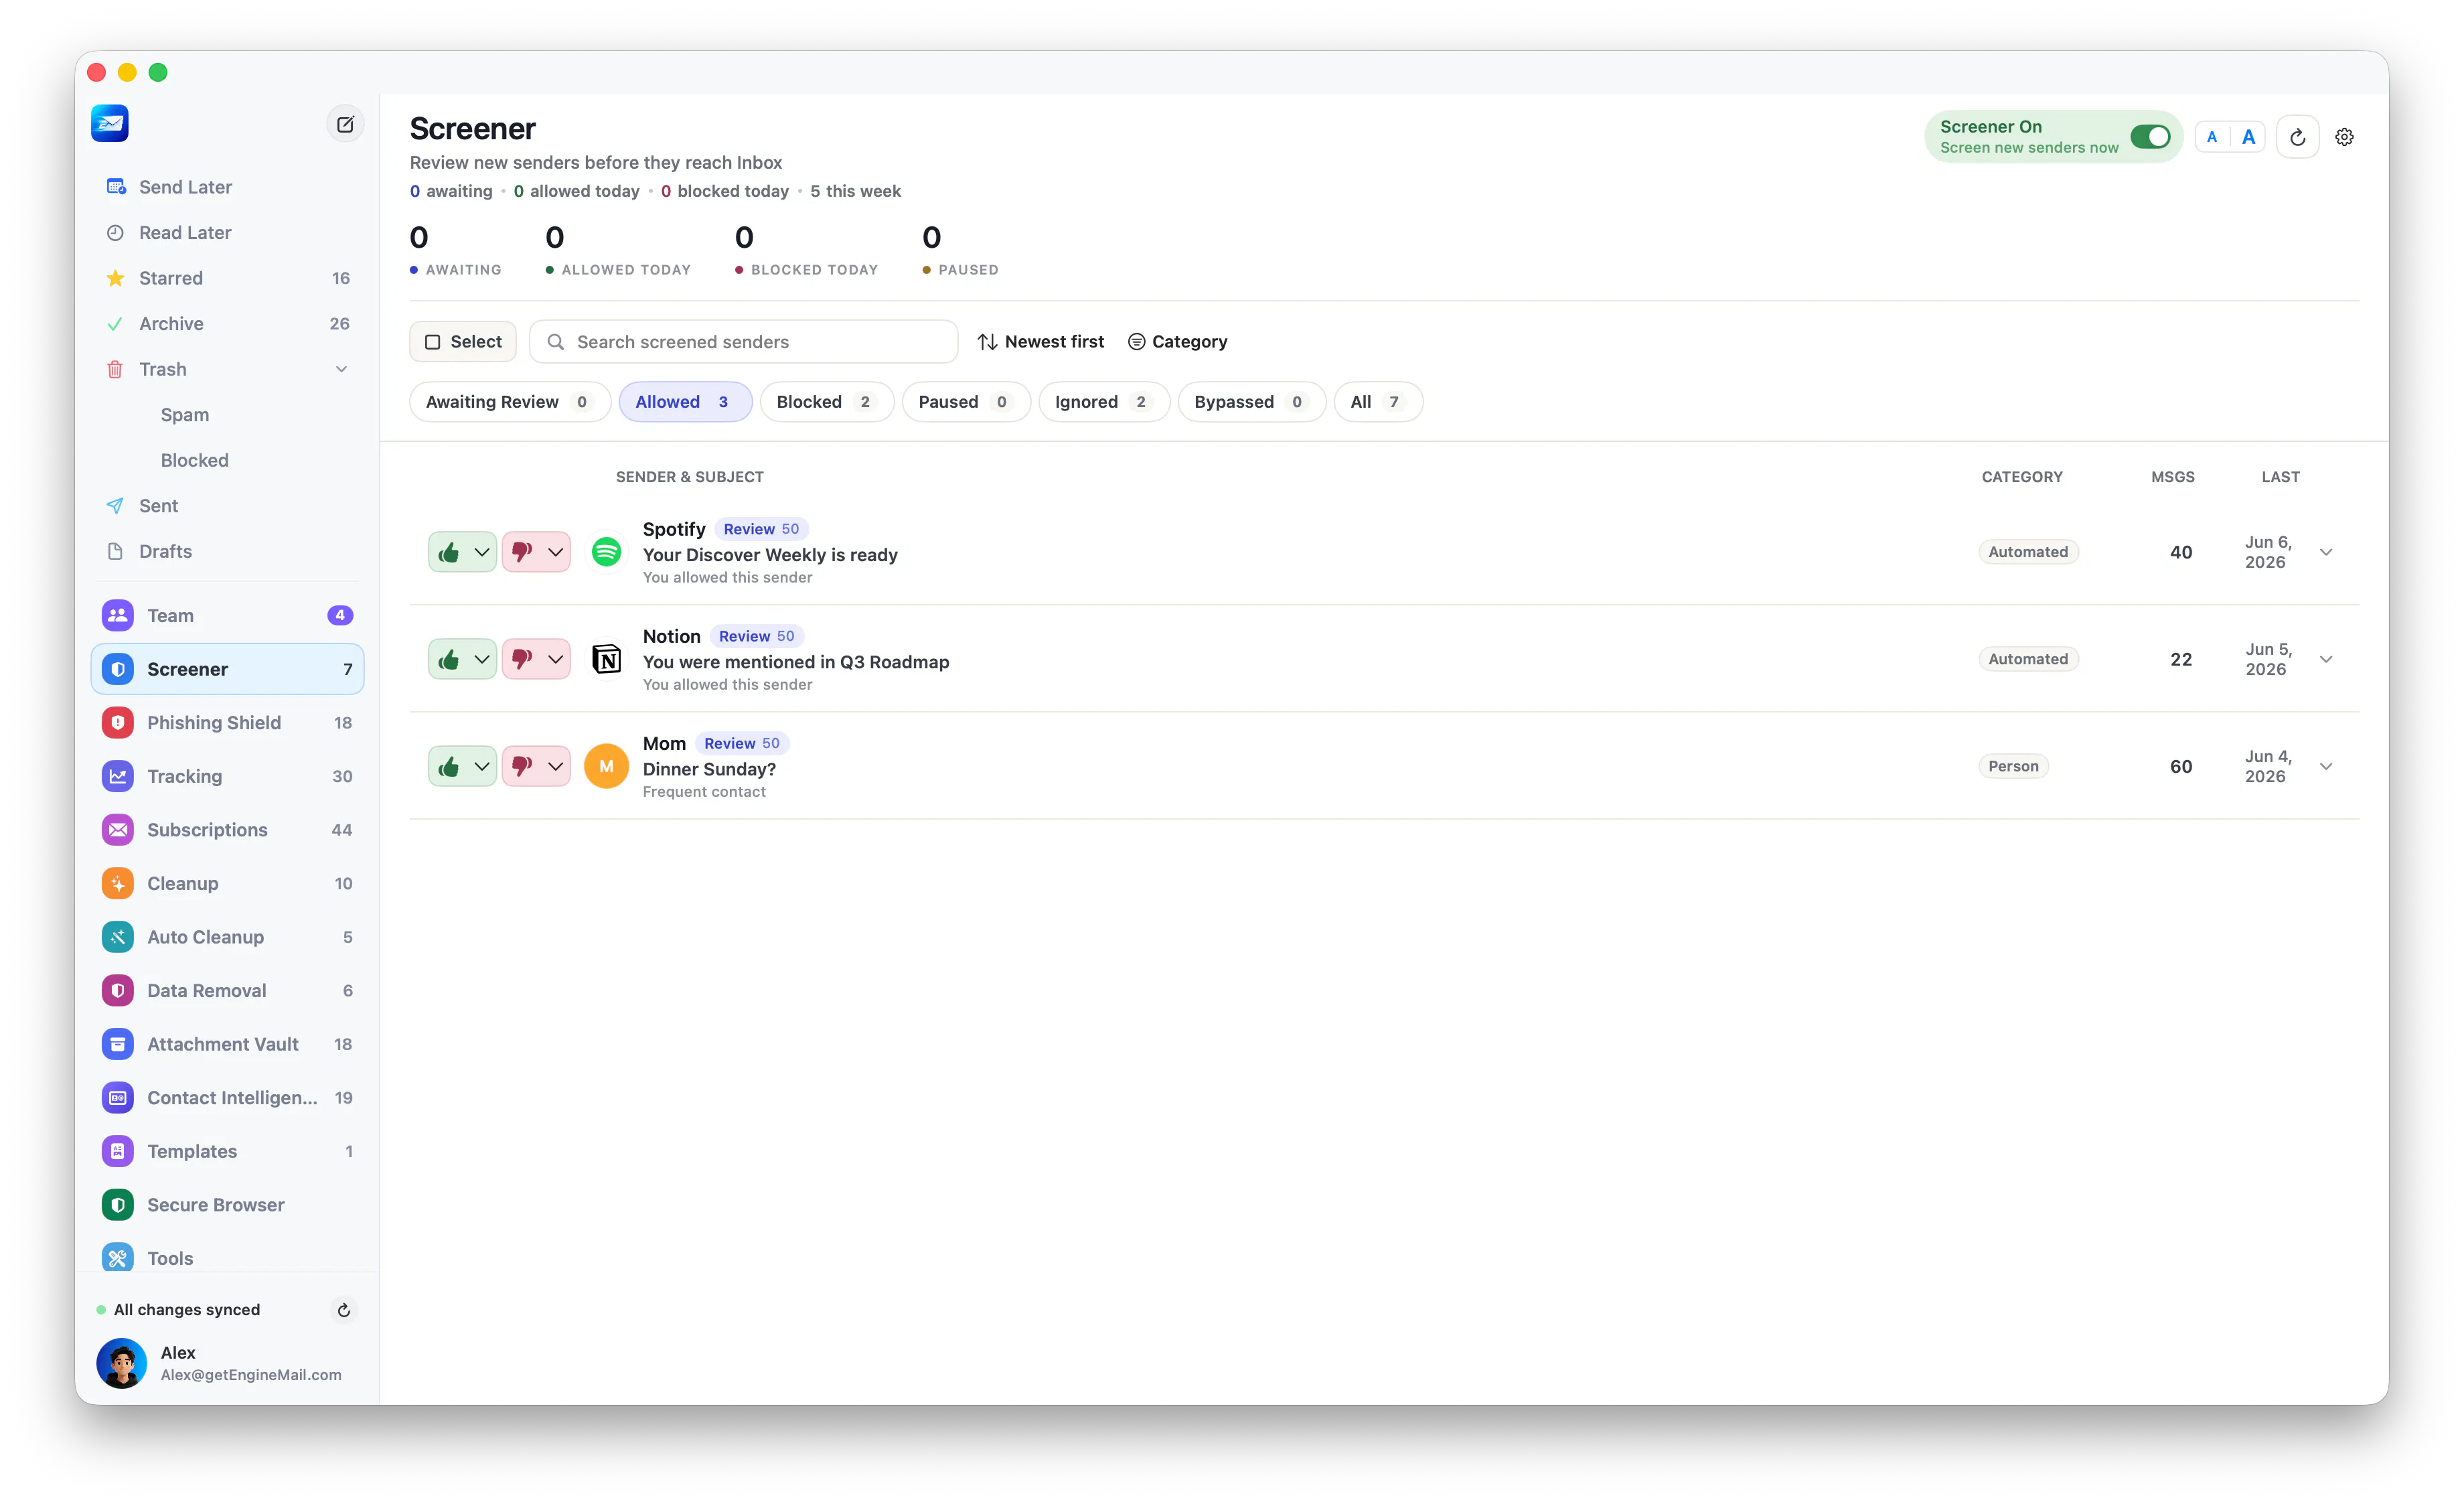The width and height of the screenshot is (2464, 1504).
Task: Open the Category filter menu
Action: 1178,342
